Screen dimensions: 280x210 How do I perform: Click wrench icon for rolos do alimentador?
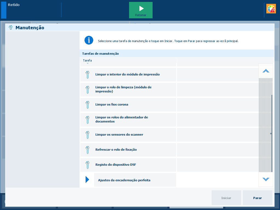pyautogui.click(x=87, y=120)
